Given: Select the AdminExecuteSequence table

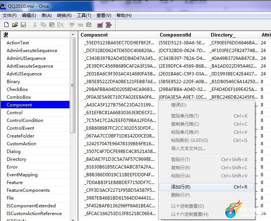Looking at the screenshot, I should 35,51.
